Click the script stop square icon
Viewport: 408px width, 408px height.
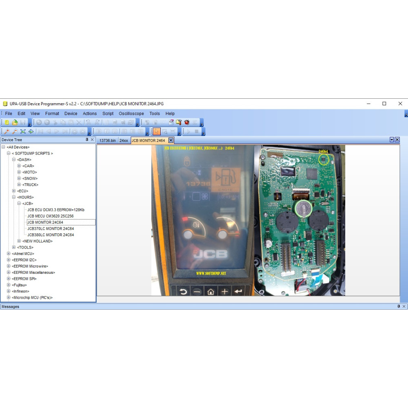point(197,131)
